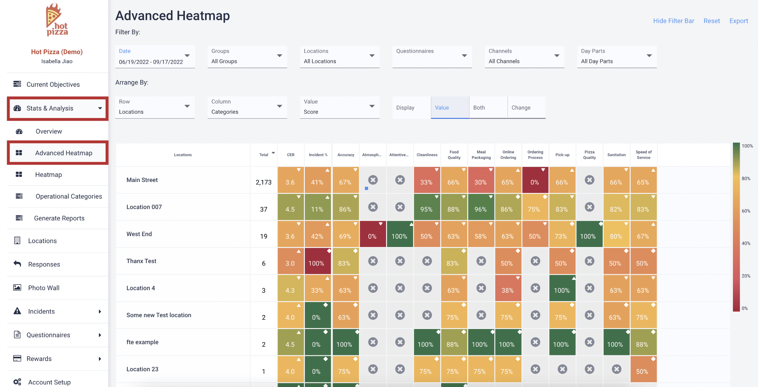Click the Export link
This screenshot has height=387, width=758.
click(739, 21)
